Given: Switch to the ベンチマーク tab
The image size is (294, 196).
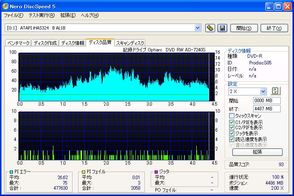Looking at the screenshot, I should click(18, 43).
